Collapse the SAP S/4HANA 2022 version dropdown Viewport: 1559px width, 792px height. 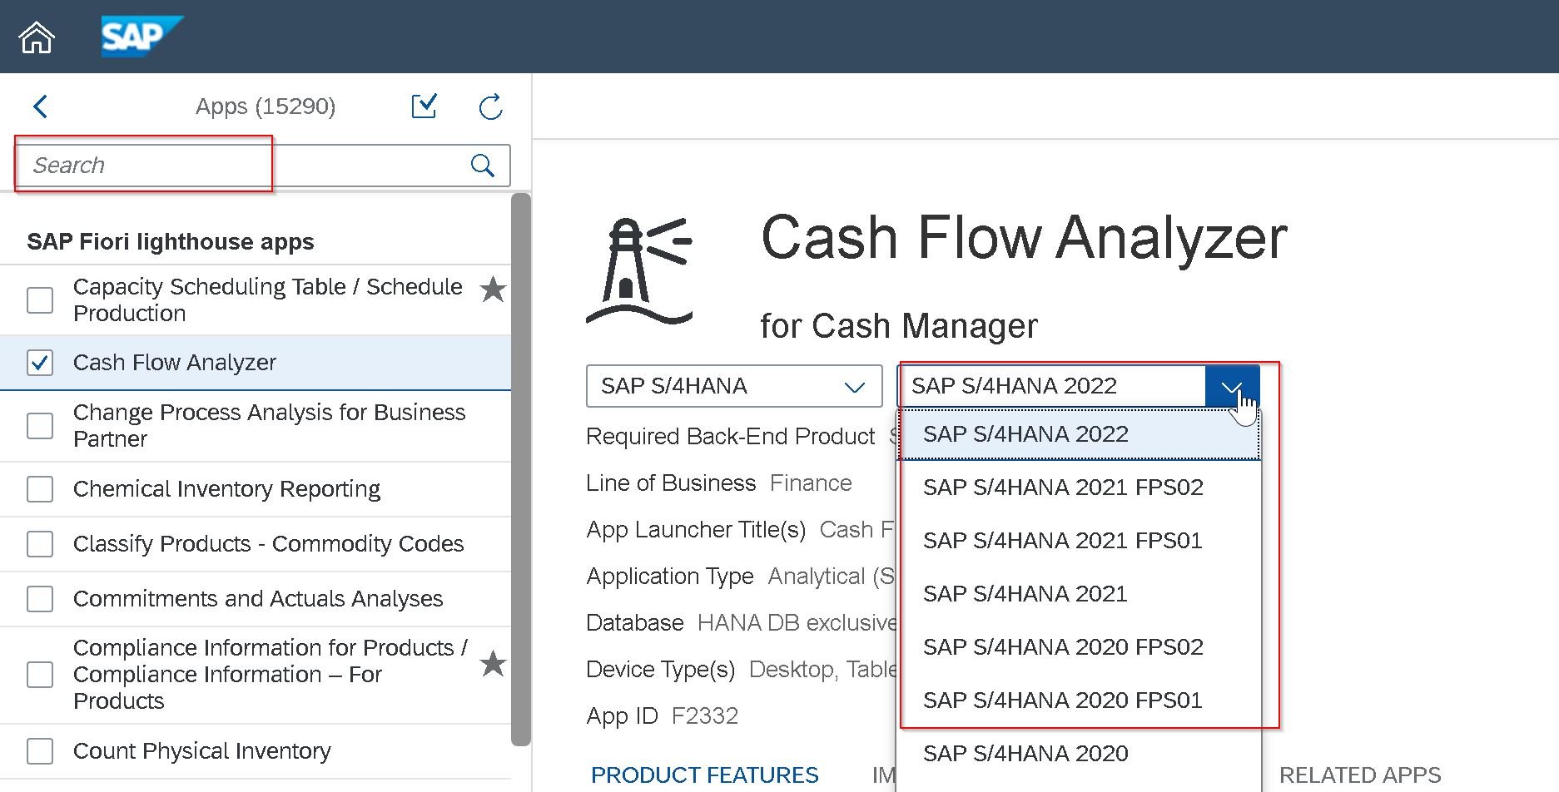coord(1233,386)
